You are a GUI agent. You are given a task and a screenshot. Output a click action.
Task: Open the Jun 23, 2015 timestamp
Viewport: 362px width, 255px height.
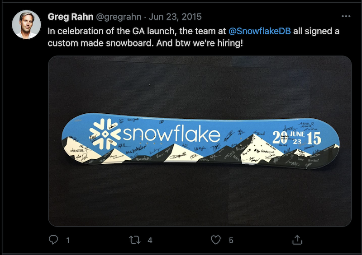(x=175, y=17)
